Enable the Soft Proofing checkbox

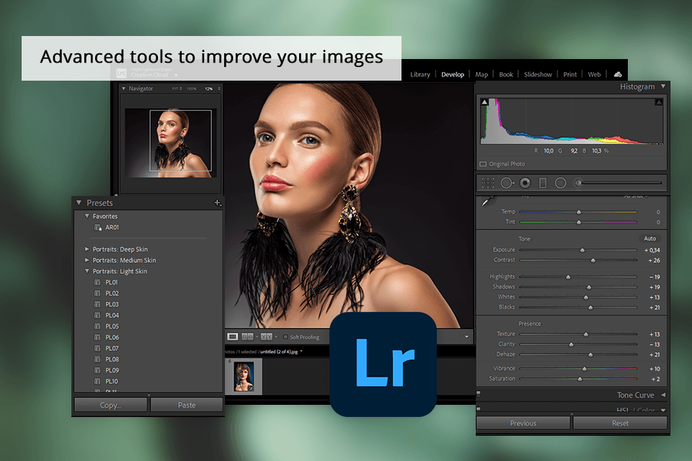(285, 336)
